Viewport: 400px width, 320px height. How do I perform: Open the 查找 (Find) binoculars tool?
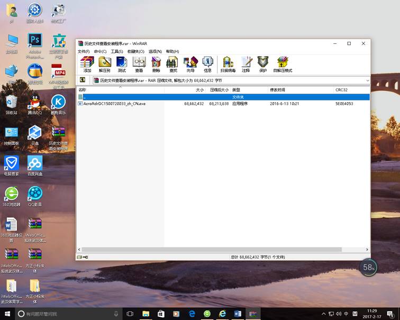[x=172, y=63]
